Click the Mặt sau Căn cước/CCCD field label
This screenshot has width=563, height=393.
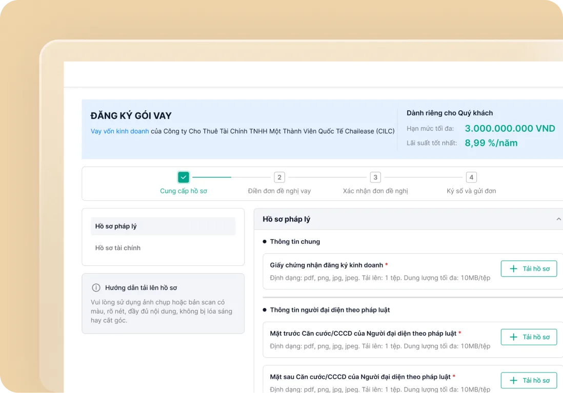pos(360,377)
